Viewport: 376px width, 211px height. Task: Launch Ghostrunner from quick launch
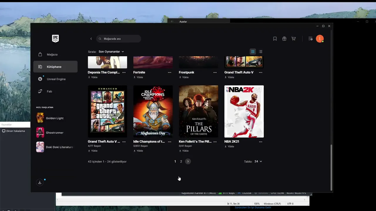pyautogui.click(x=55, y=132)
